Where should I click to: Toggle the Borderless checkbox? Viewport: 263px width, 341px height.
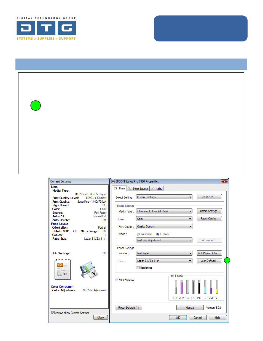[x=138, y=268]
